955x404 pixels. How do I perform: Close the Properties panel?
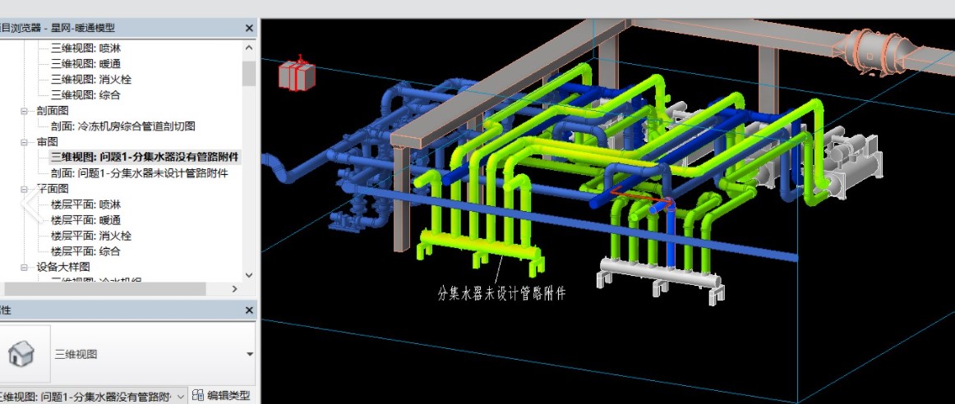(249, 310)
